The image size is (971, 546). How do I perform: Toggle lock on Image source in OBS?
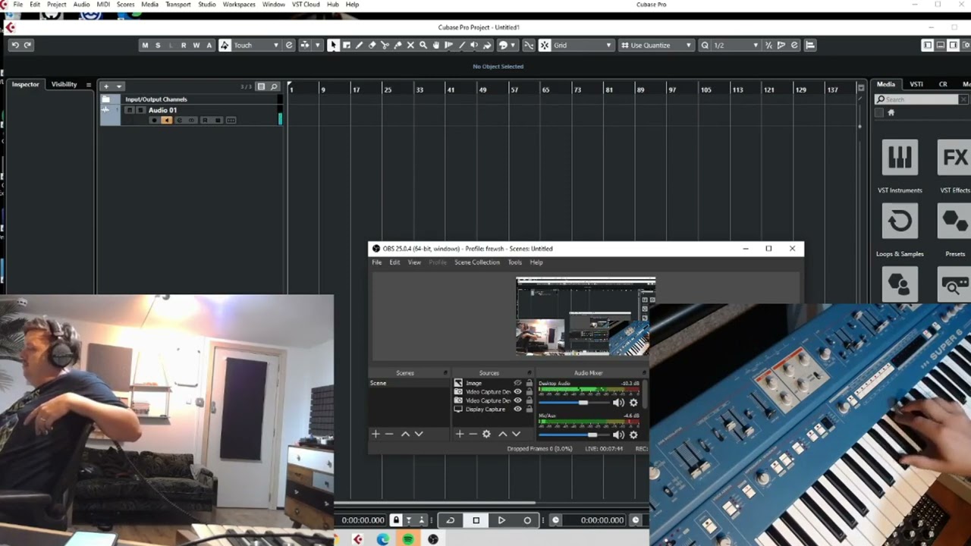(x=529, y=383)
